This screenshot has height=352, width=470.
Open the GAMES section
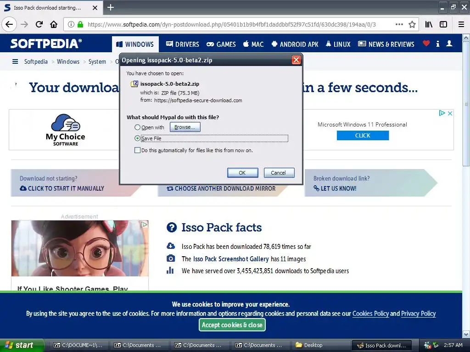coord(221,44)
